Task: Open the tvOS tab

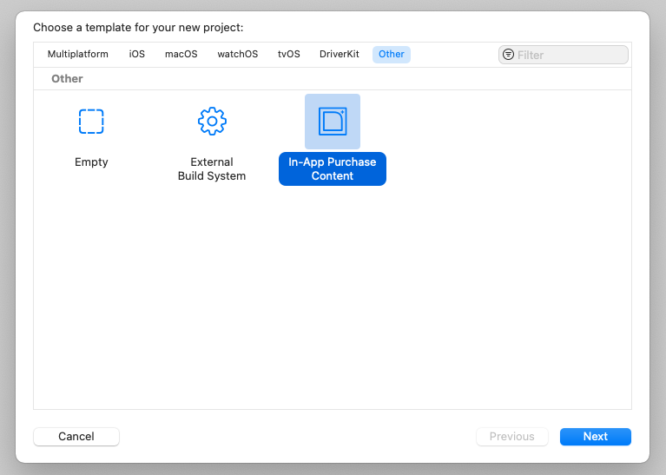Action: (x=289, y=54)
